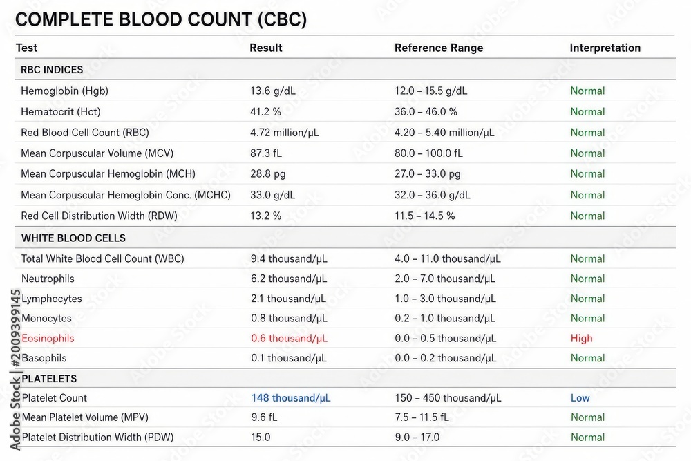691x461 pixels.
Task: Click the Complete Blood Count (CBC) title
Action: tap(161, 19)
